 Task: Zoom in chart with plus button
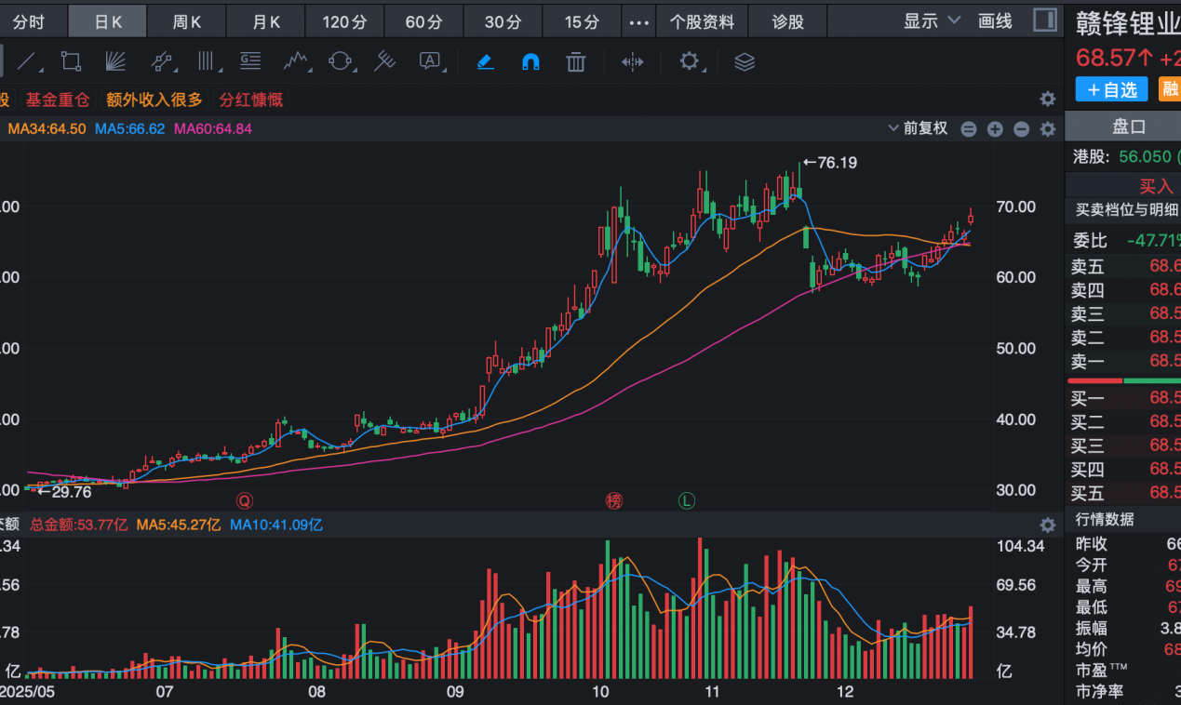coord(995,129)
